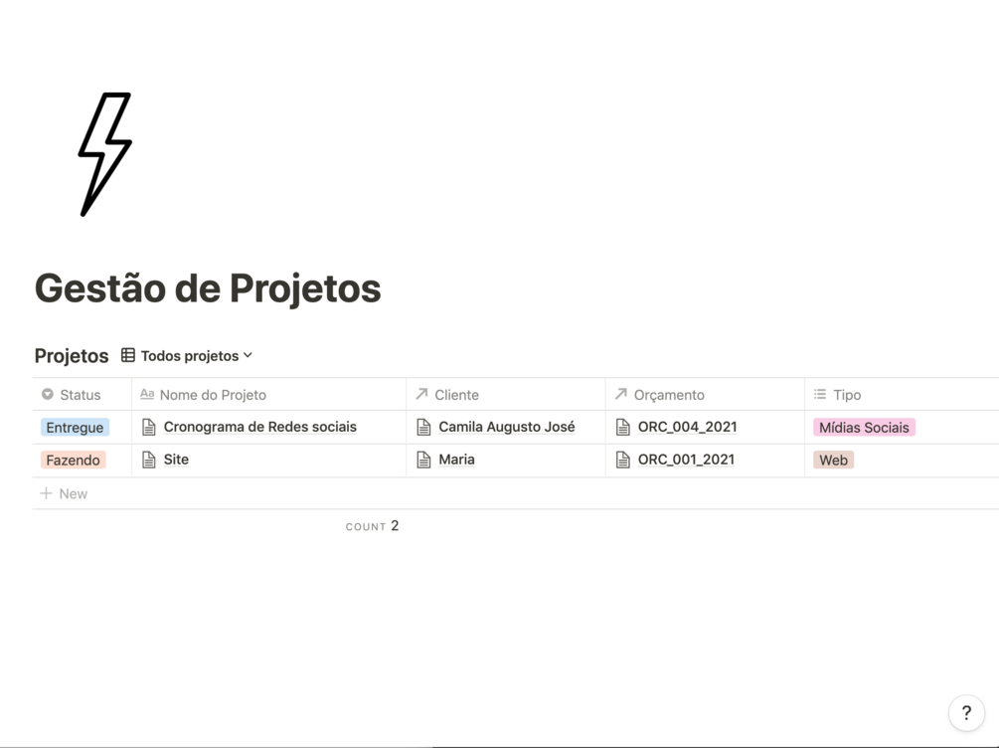Click page icon beside Camila Augusto José
999x748 pixels.
423,427
